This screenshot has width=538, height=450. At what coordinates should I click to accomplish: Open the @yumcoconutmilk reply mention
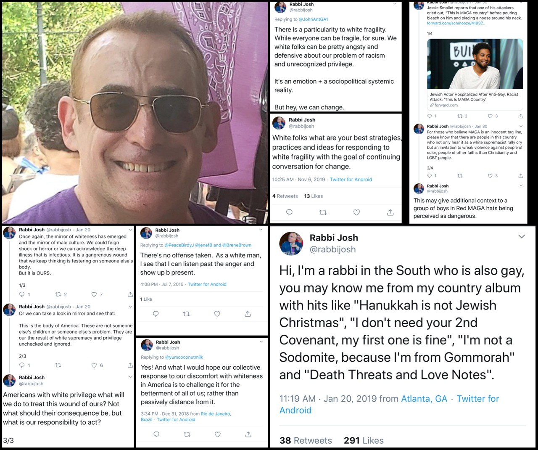coord(184,357)
